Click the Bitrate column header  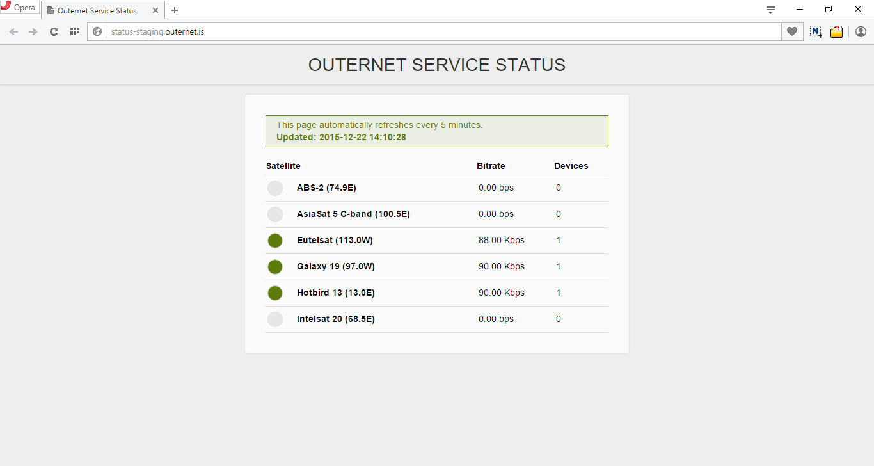pyautogui.click(x=491, y=166)
